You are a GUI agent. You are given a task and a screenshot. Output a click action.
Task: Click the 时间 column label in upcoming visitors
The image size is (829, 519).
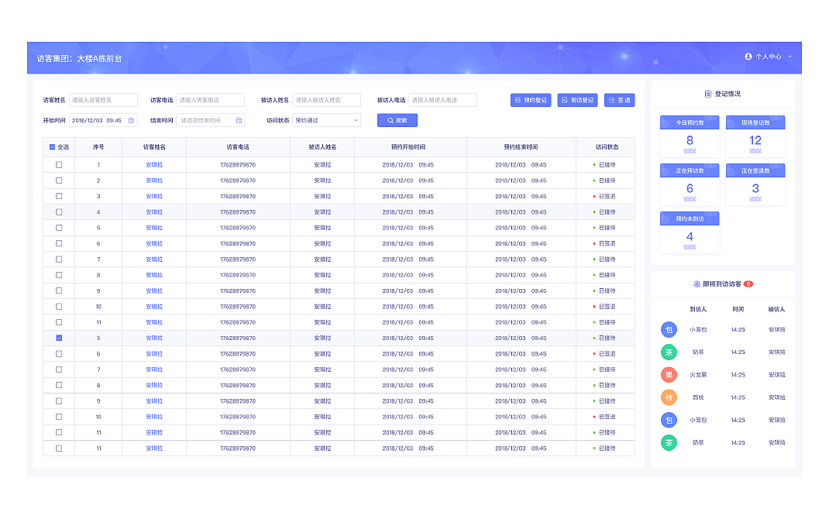pyautogui.click(x=738, y=309)
